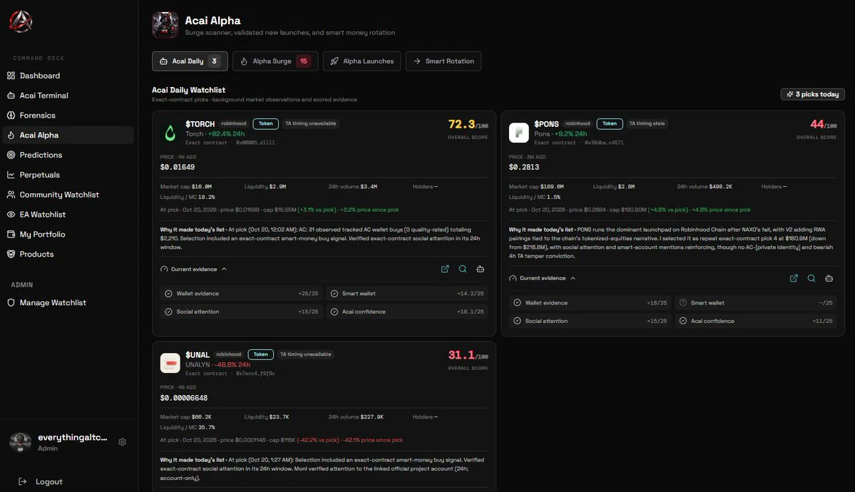855x492 pixels.
Task: Select Acai Alpha in the sidebar
Action: [68, 135]
